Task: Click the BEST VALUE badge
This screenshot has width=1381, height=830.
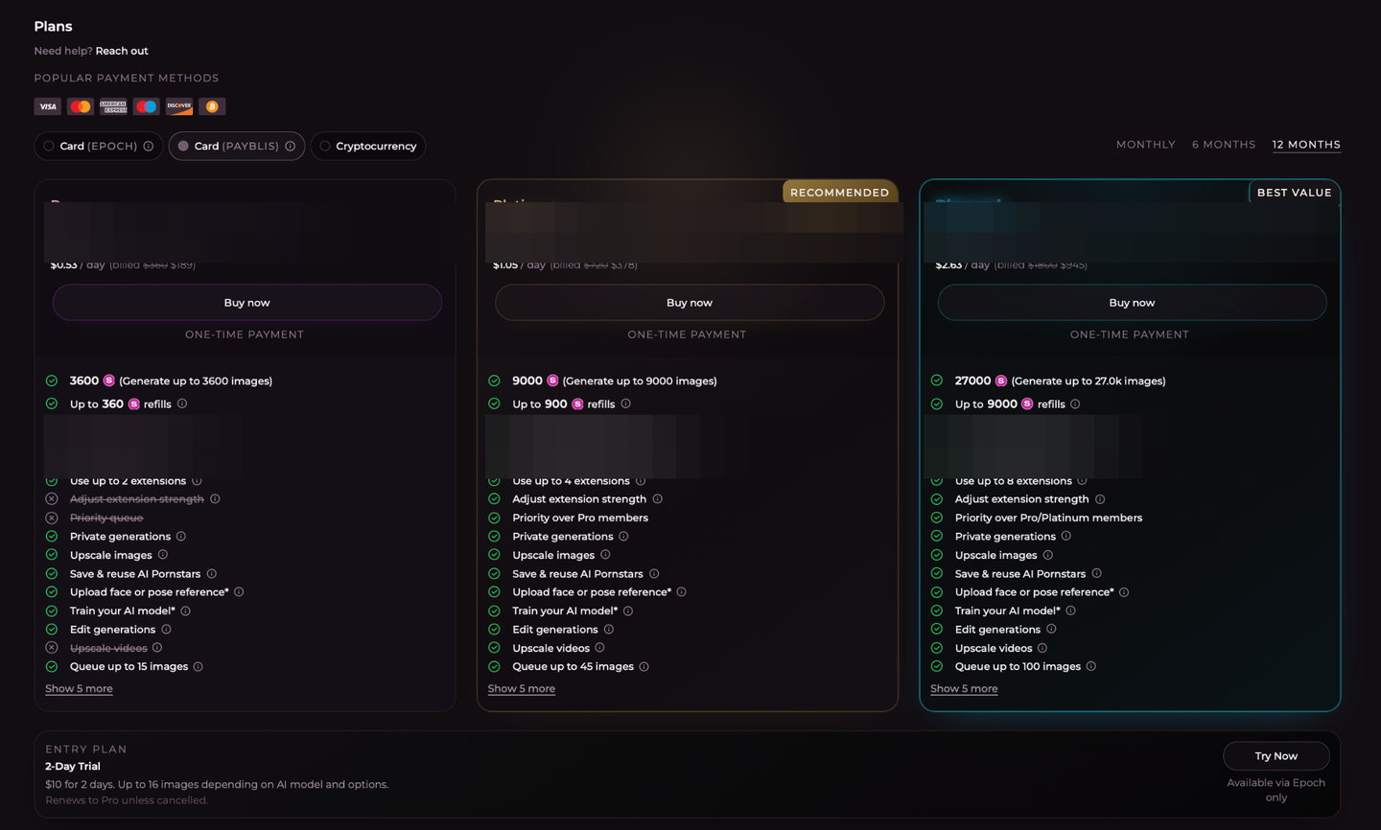Action: (x=1294, y=192)
